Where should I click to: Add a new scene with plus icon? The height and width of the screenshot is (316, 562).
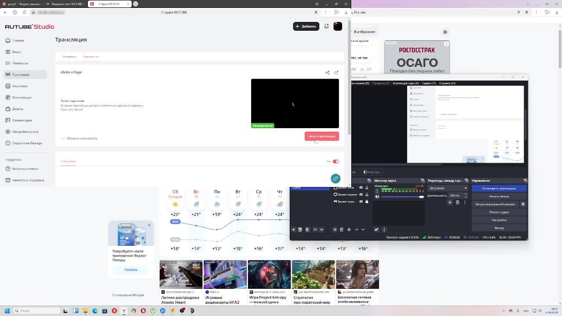(294, 230)
